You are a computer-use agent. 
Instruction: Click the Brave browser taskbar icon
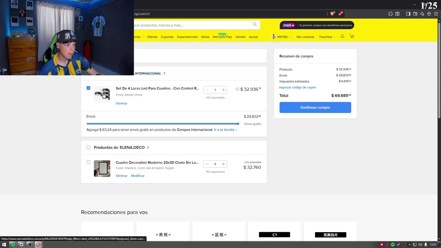[x=38, y=245]
